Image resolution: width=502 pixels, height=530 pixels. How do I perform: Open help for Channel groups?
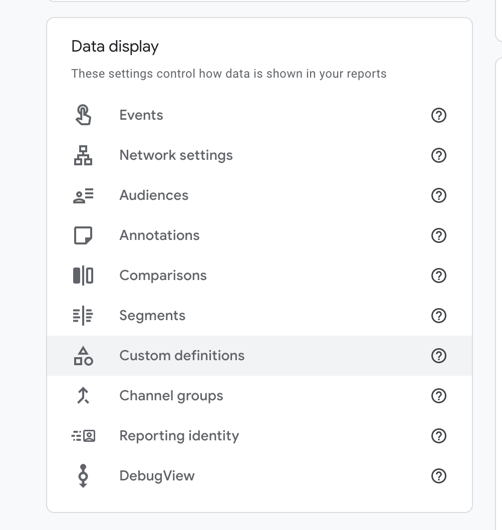438,396
